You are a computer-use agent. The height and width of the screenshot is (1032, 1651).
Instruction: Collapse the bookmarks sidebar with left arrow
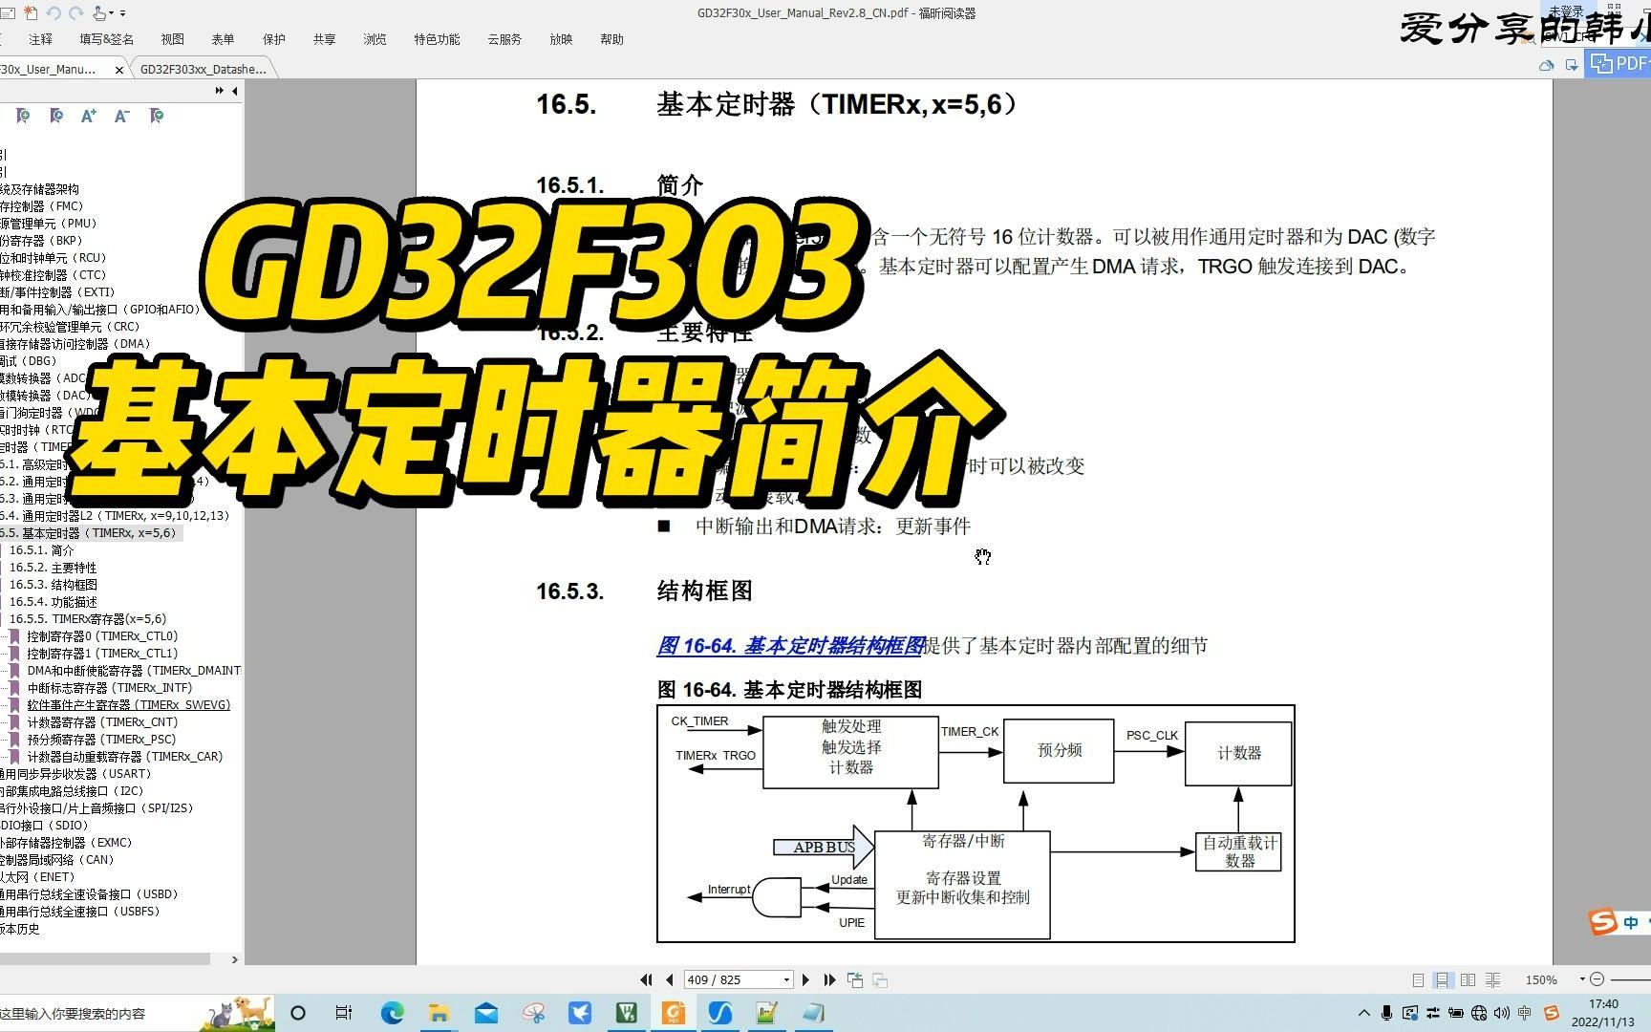pyautogui.click(x=234, y=91)
